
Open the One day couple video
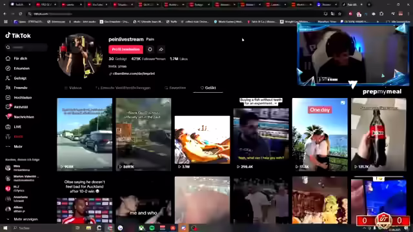point(320,135)
